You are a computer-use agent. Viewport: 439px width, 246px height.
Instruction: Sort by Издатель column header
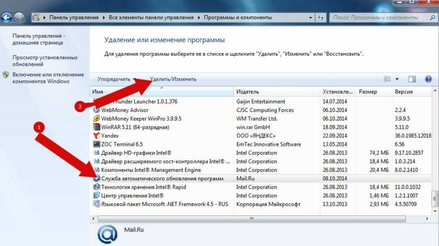[277, 91]
